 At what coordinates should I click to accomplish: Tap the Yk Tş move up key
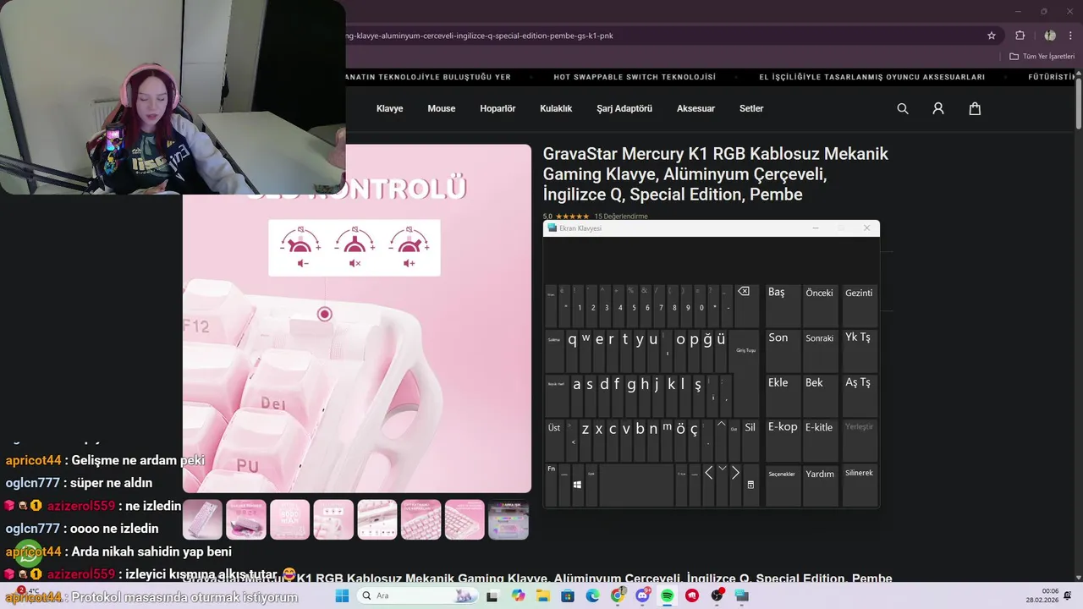point(859,351)
